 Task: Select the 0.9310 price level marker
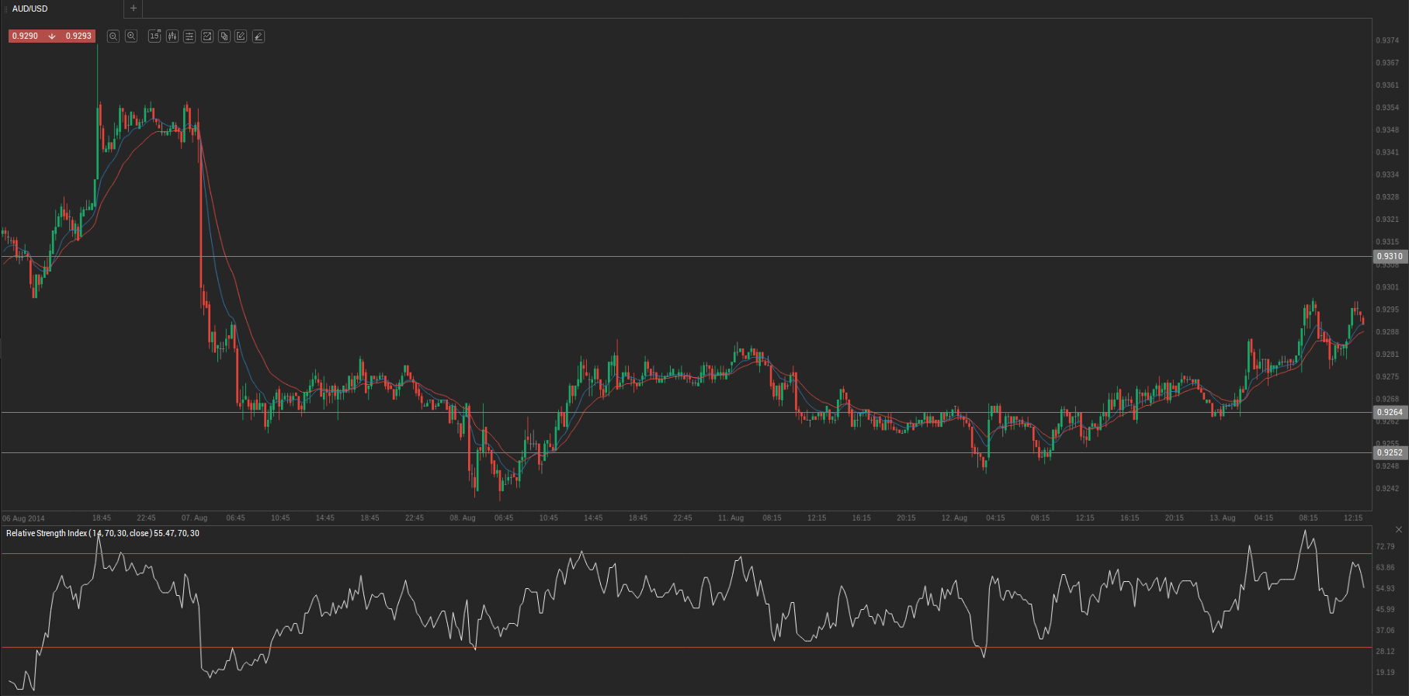click(x=1390, y=257)
